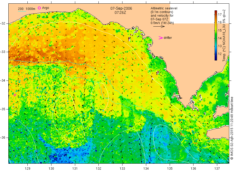Click the longitude label '132'
235x172 pixels.
point(99,169)
